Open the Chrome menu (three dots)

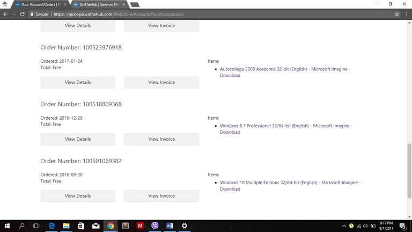click(407, 14)
